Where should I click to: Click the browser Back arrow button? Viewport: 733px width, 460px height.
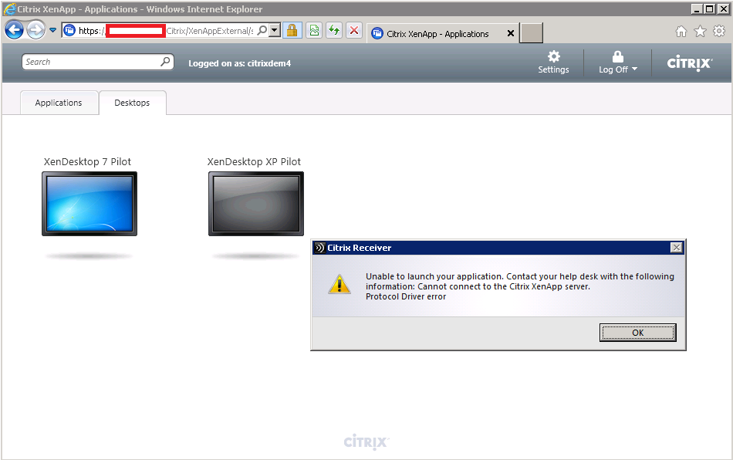(x=14, y=30)
